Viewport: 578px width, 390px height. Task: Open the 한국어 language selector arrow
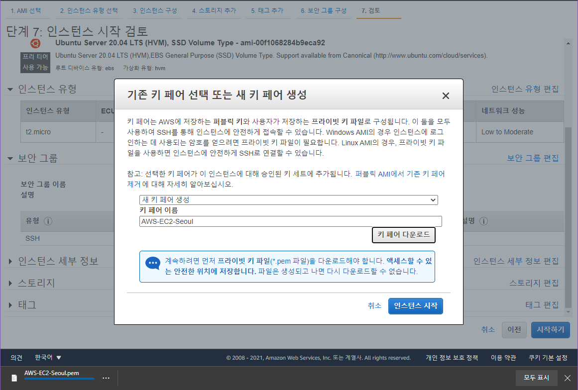tap(59, 358)
